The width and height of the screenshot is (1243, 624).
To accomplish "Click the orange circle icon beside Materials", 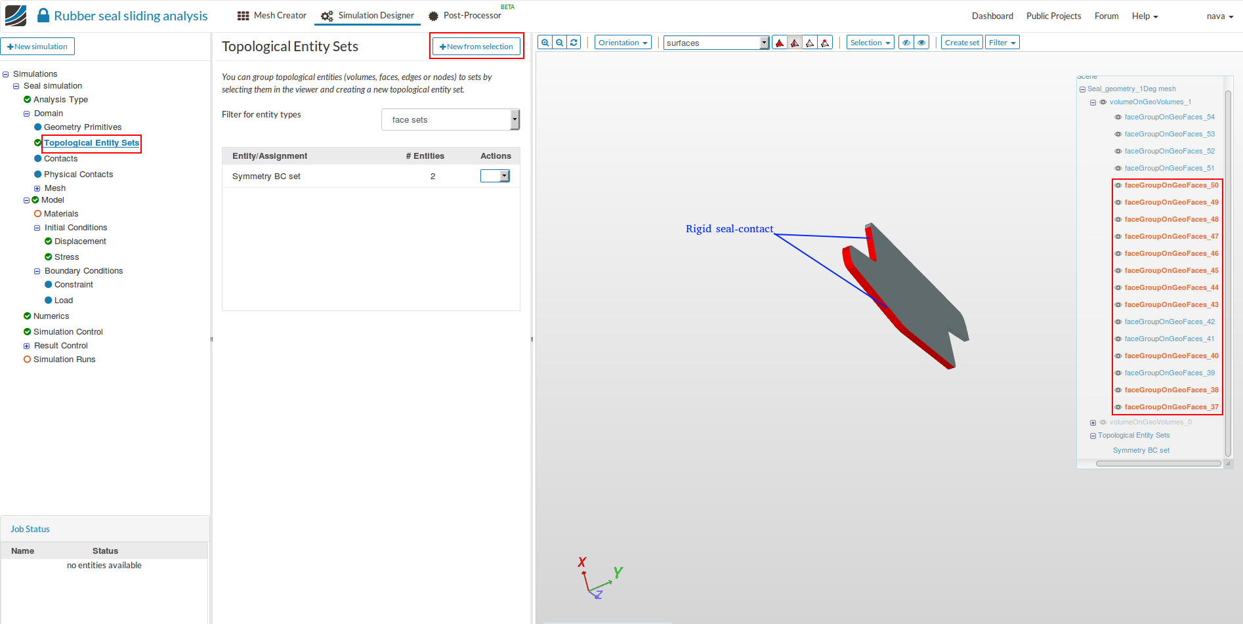I will [38, 214].
